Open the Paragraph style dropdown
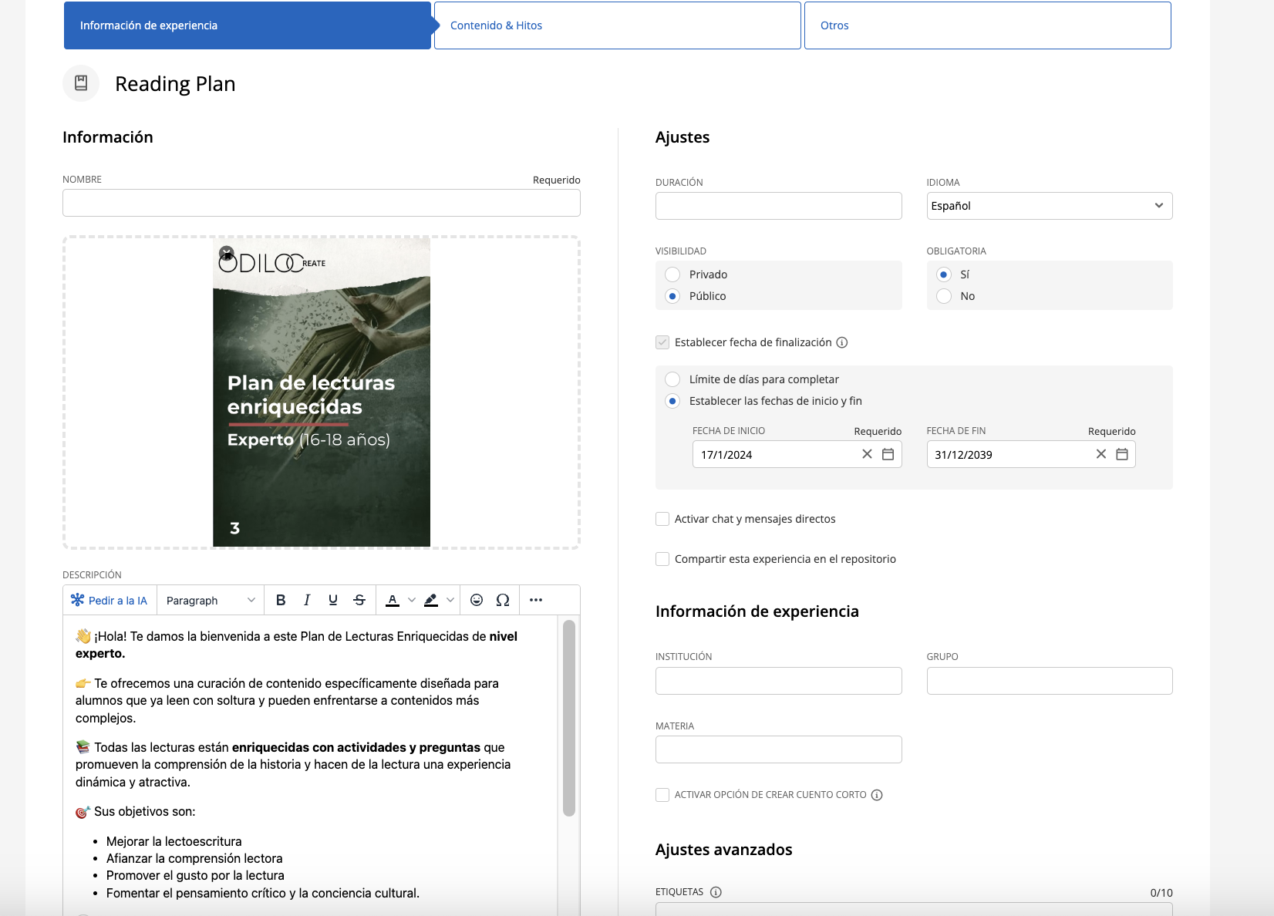The height and width of the screenshot is (916, 1274). click(x=211, y=601)
